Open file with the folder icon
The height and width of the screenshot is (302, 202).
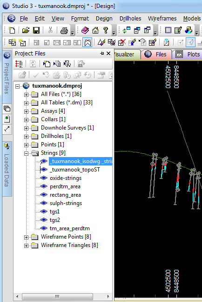click(26, 30)
